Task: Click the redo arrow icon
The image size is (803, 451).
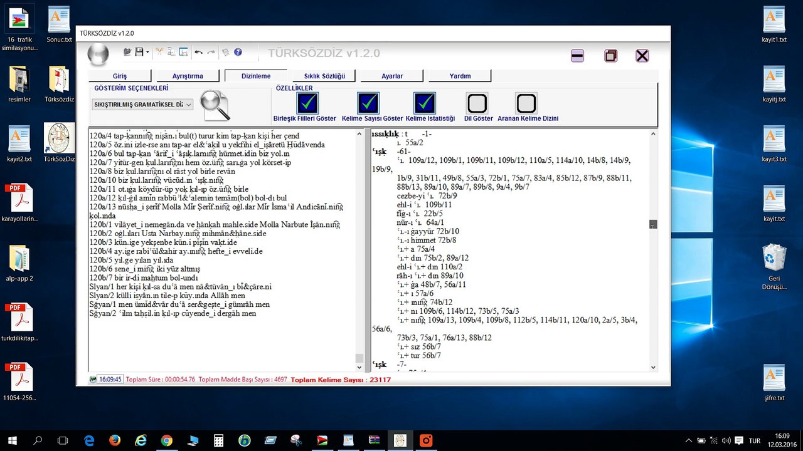Action: 211,53
